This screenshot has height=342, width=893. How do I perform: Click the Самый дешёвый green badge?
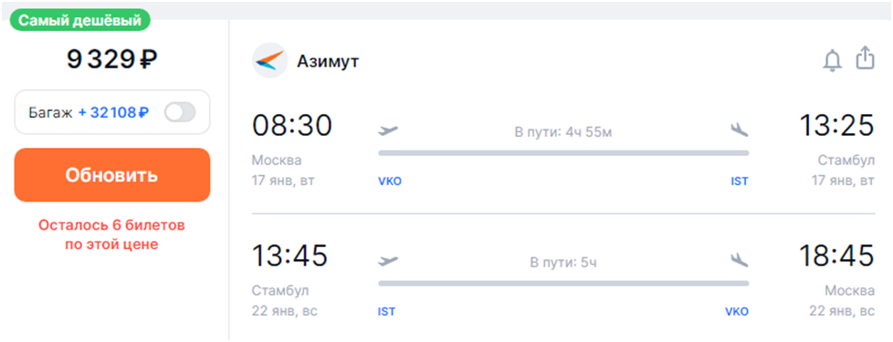pyautogui.click(x=79, y=21)
